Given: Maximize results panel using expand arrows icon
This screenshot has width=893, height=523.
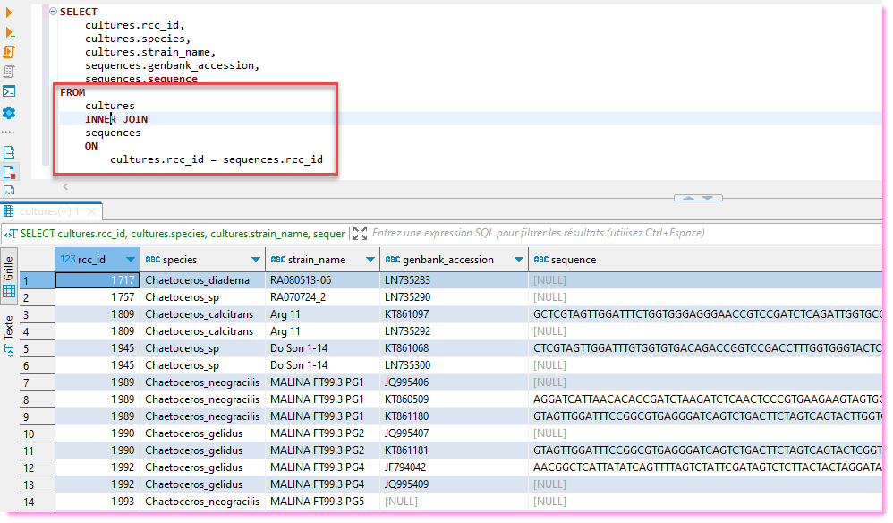Looking at the screenshot, I should [360, 234].
